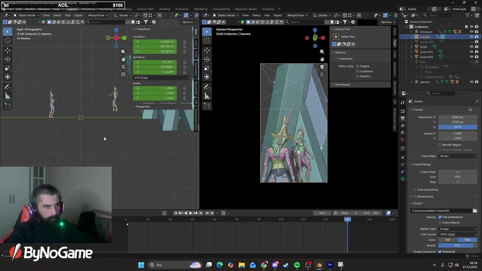Viewport: 482px width, 271px height.
Task: Click the Play animation button
Action: coord(191,213)
